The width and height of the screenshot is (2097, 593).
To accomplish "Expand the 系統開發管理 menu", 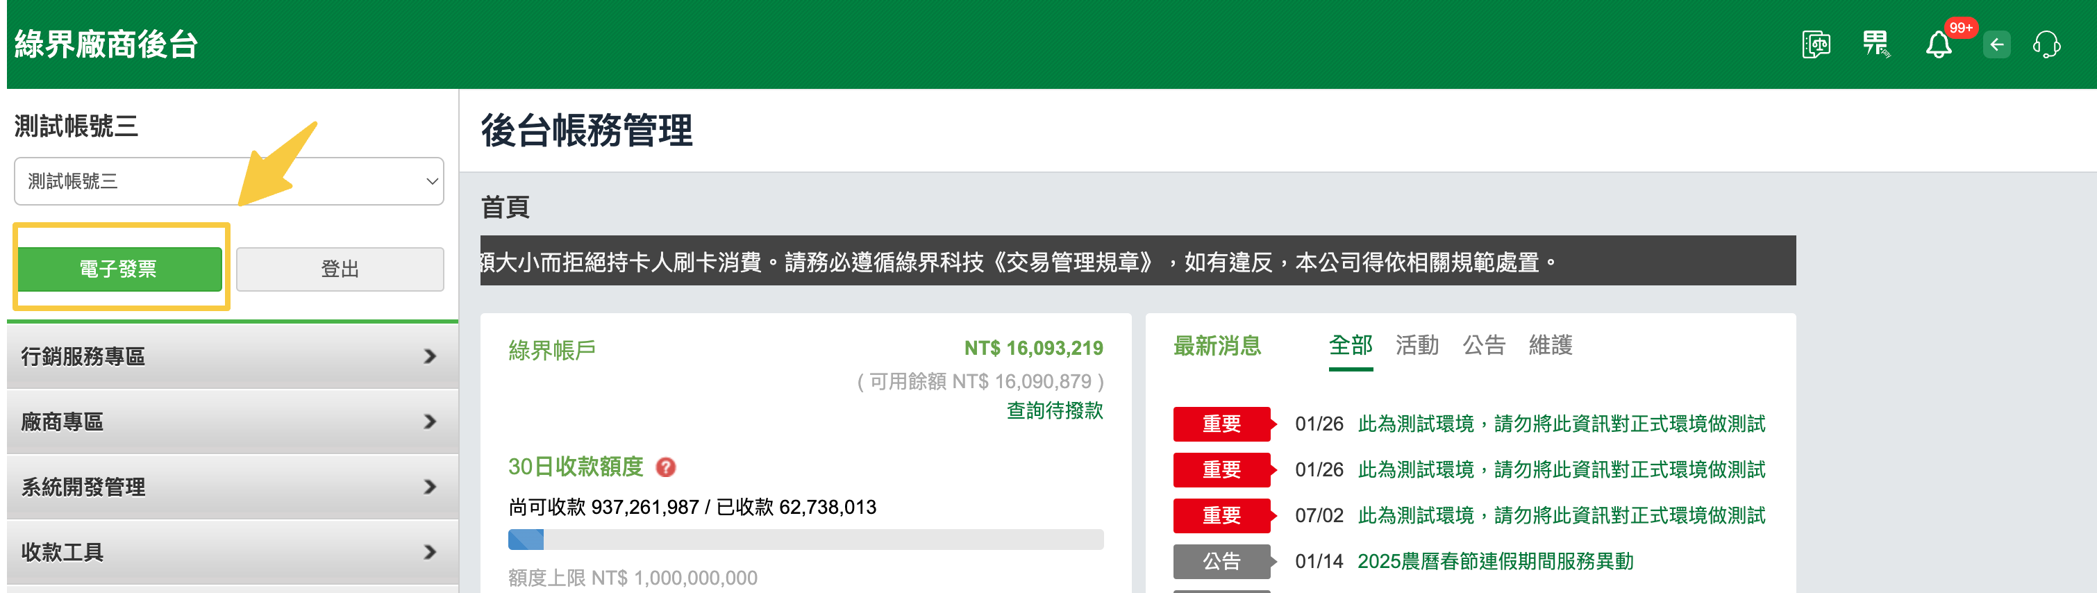I will [232, 486].
